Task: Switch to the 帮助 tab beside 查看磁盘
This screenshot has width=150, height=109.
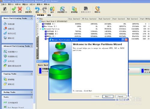Action: (49, 15)
